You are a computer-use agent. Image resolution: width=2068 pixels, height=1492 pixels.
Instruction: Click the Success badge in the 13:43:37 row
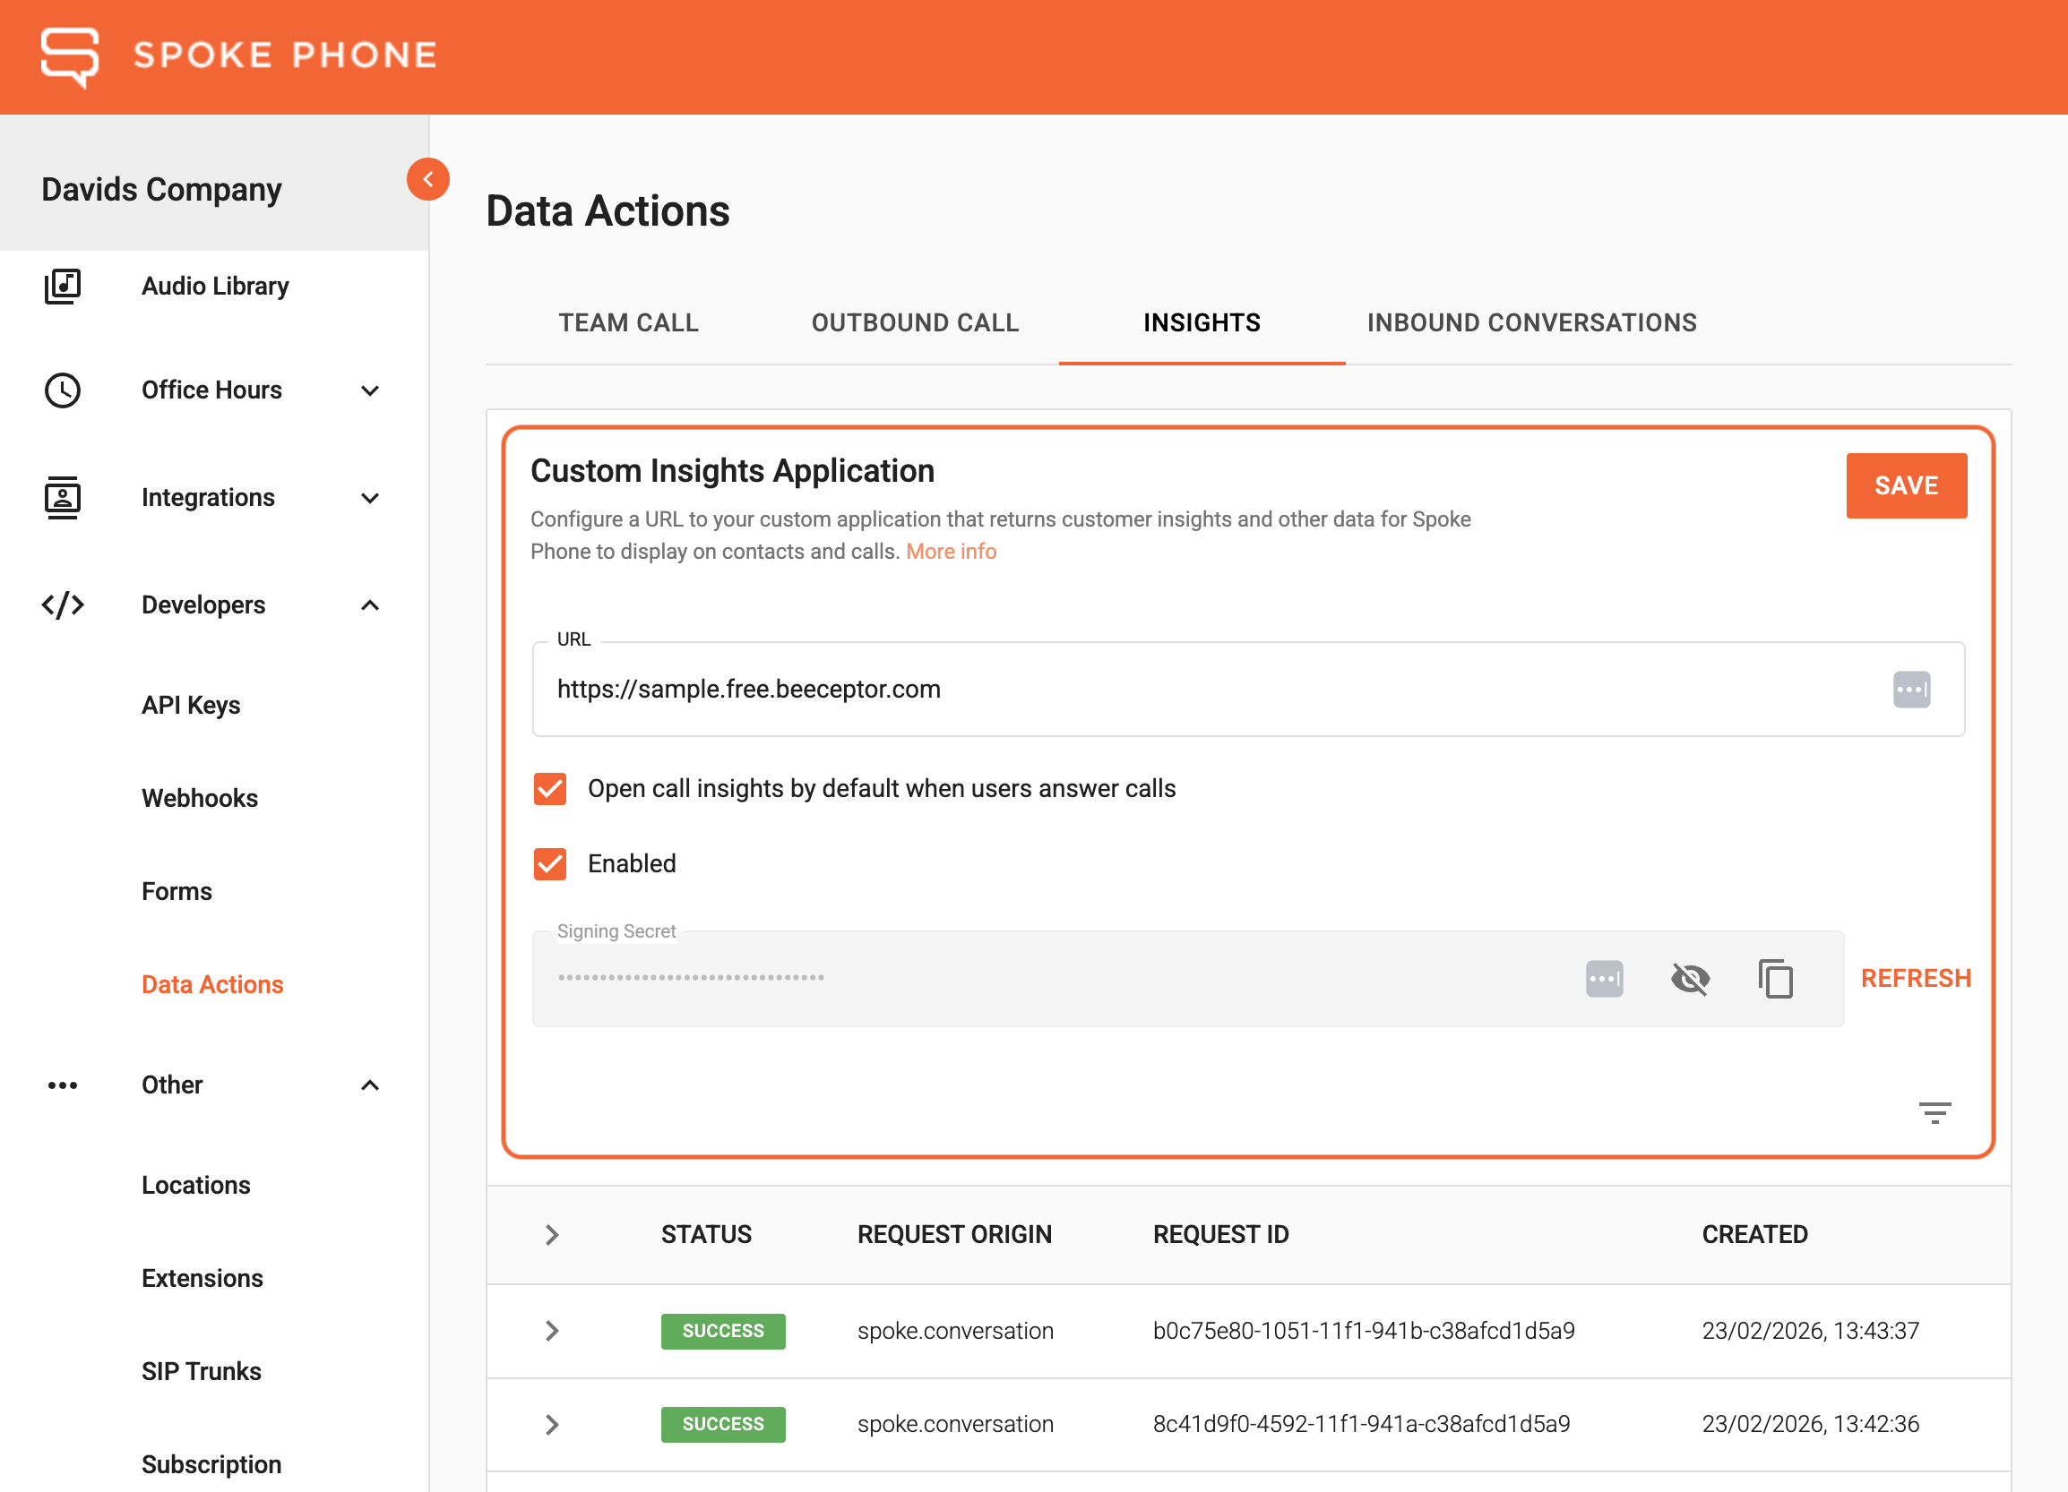point(723,1331)
